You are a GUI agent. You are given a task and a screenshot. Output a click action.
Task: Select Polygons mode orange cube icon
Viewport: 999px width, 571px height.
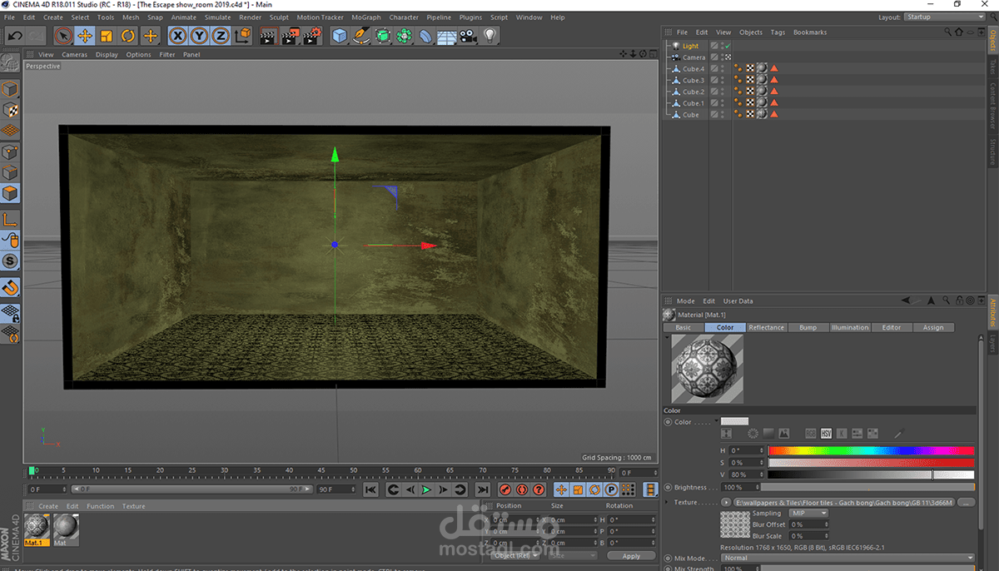click(x=10, y=194)
